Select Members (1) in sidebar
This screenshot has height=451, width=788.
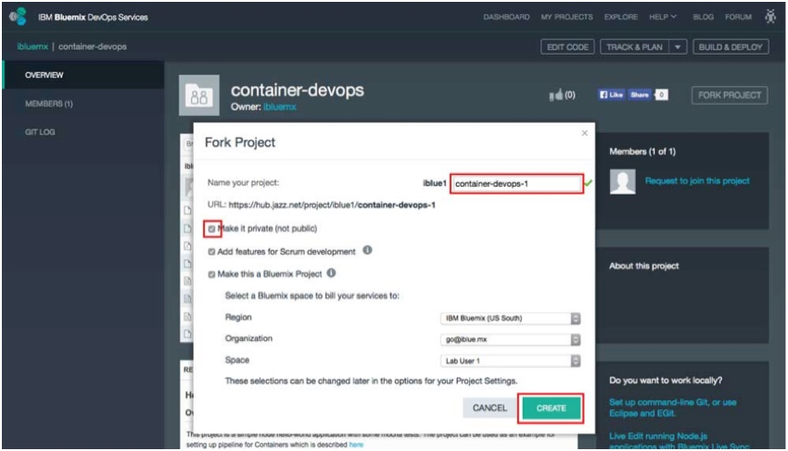pyautogui.click(x=49, y=104)
